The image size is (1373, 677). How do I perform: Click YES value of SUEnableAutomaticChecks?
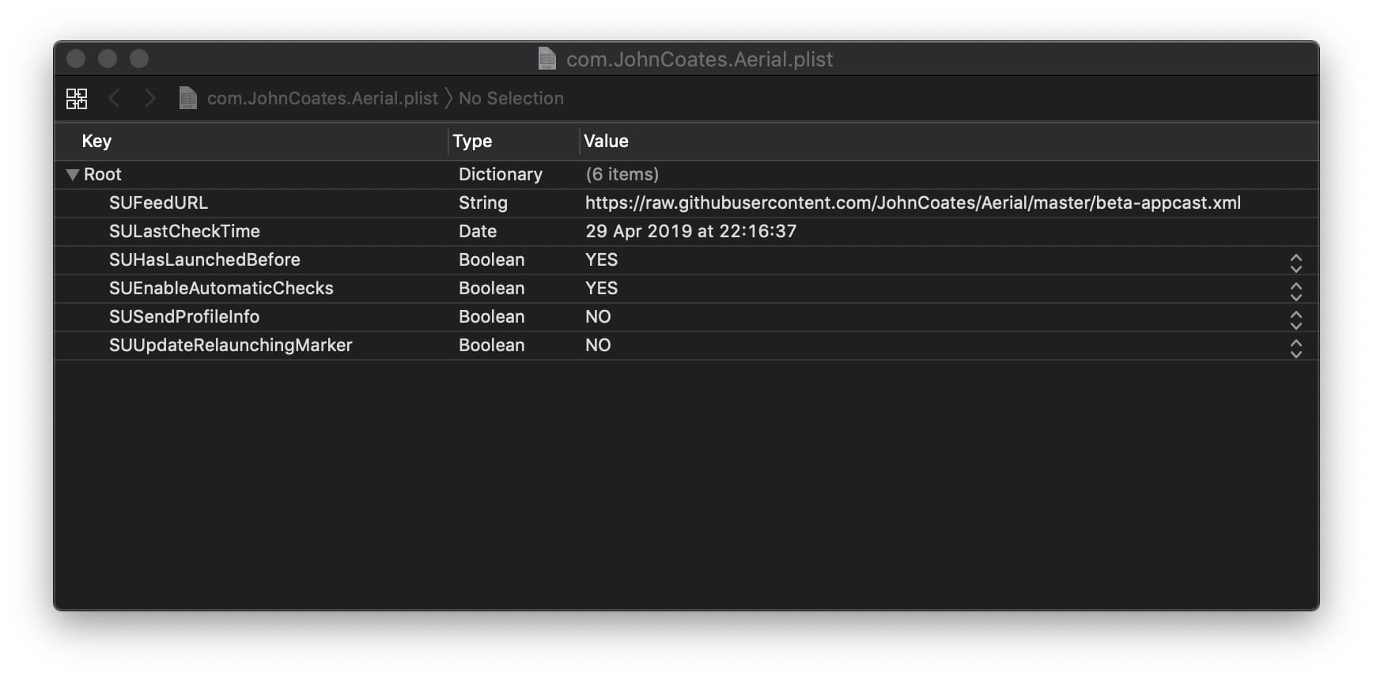[602, 288]
